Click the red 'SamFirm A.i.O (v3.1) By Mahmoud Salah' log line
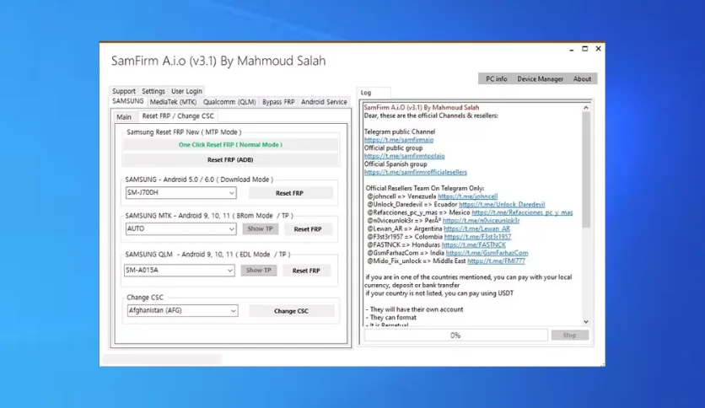 coord(422,108)
